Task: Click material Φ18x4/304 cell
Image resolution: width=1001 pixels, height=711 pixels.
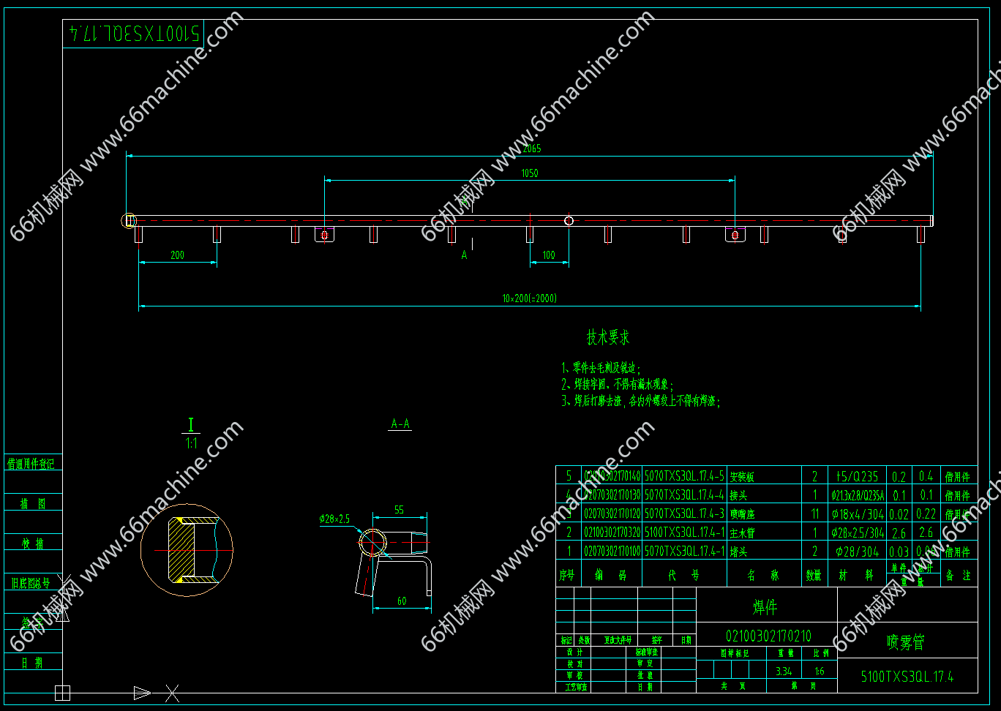Action: pyautogui.click(x=857, y=514)
